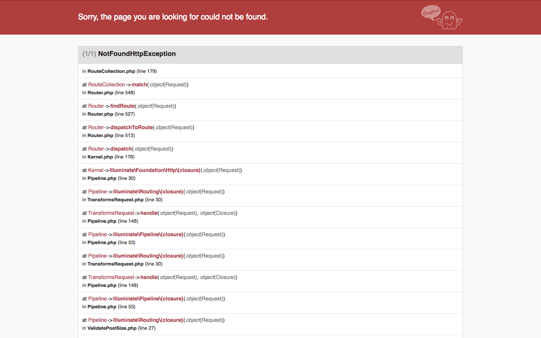The width and height of the screenshot is (541, 338).
Task: Click Router class before dispatchToRoute
Action: pos(96,128)
